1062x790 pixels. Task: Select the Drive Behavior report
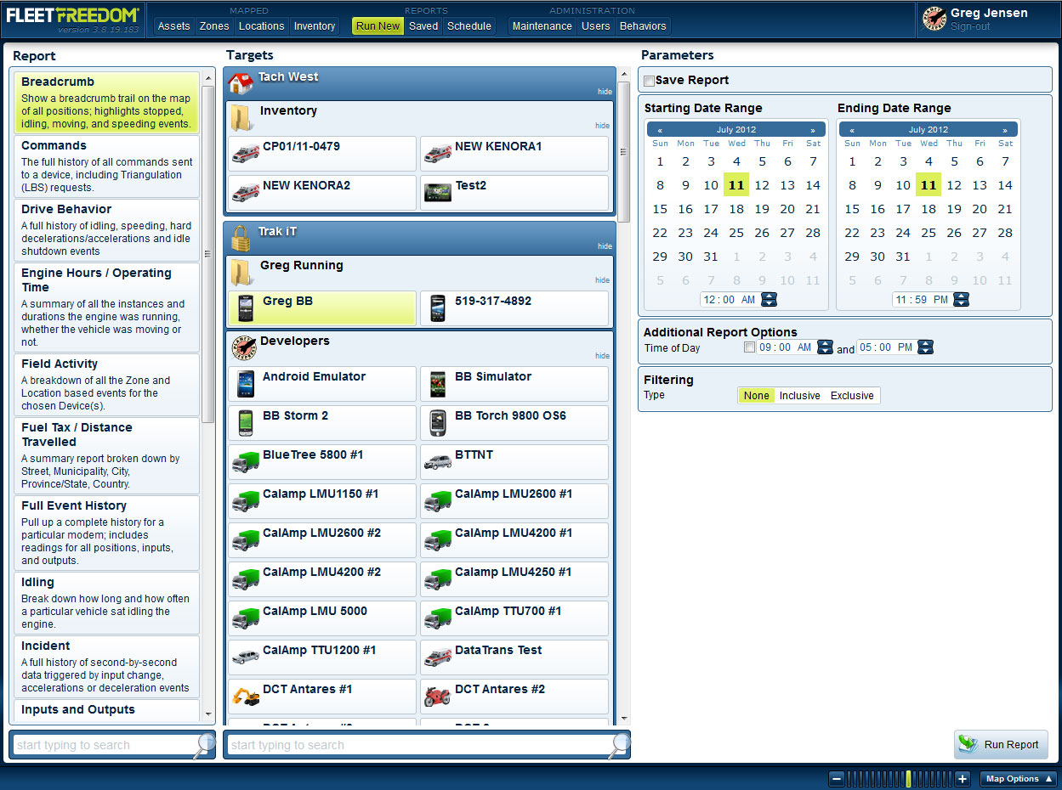(x=106, y=229)
